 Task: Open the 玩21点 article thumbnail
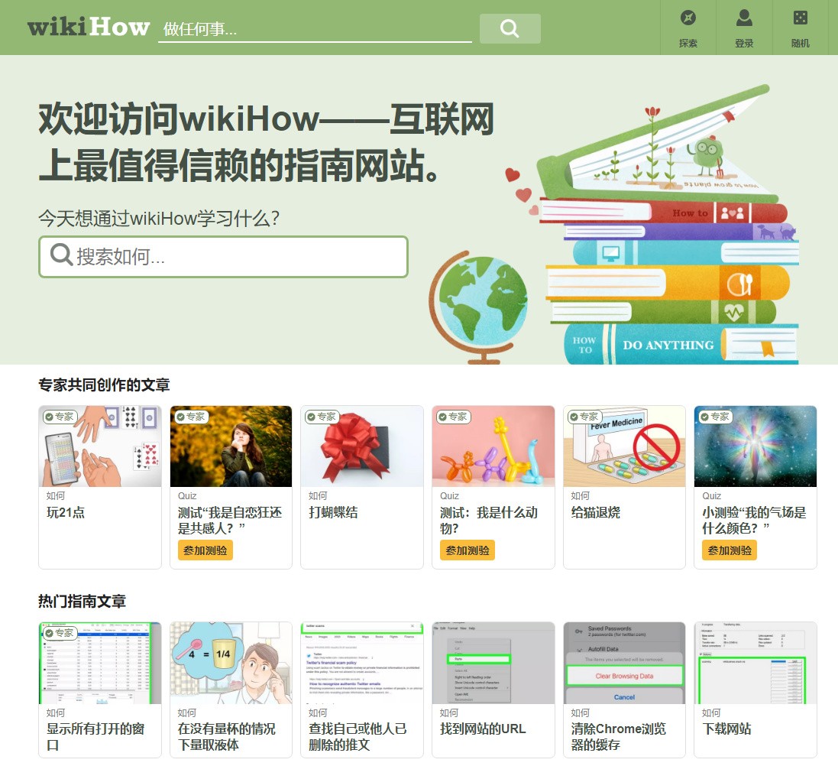[100, 446]
